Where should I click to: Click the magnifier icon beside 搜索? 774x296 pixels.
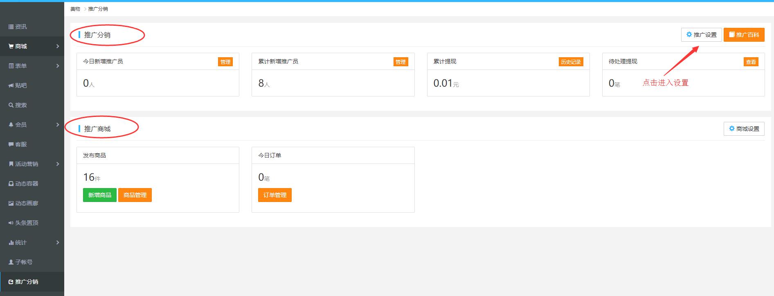(x=11, y=105)
